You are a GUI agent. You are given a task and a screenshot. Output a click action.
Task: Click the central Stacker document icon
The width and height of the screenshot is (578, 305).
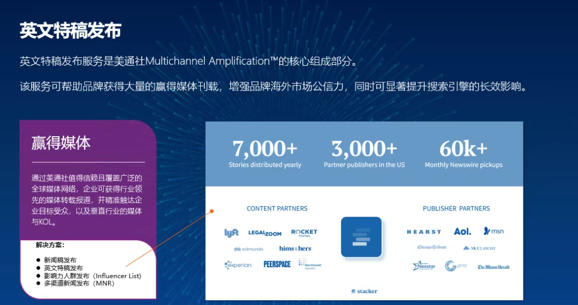click(x=361, y=237)
